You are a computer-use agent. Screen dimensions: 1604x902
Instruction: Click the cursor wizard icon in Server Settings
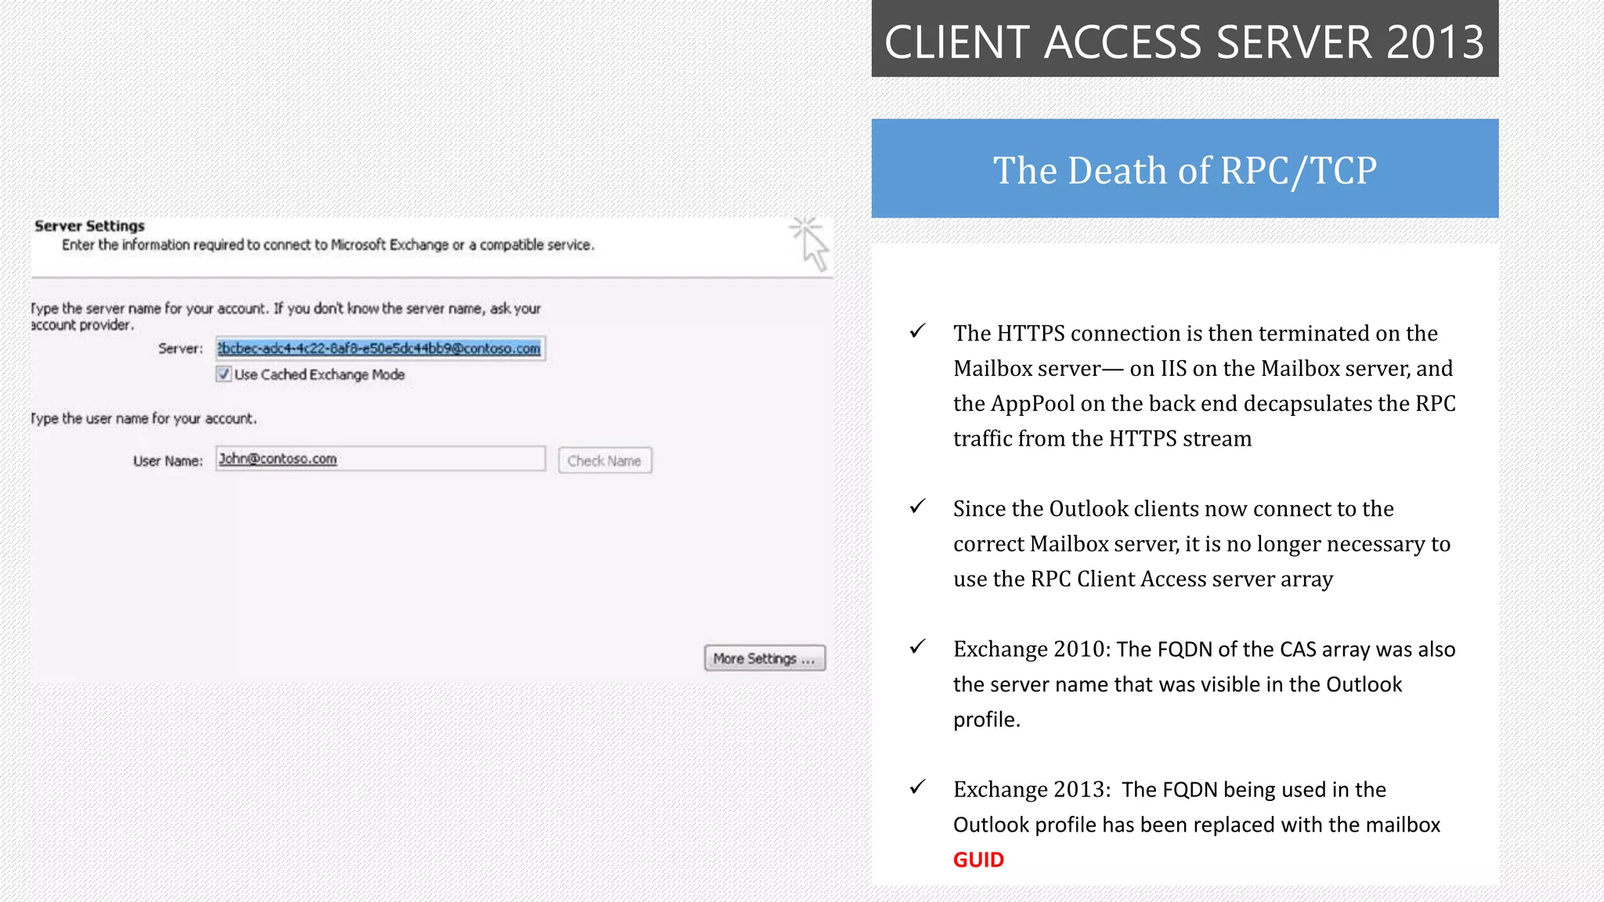pos(810,244)
